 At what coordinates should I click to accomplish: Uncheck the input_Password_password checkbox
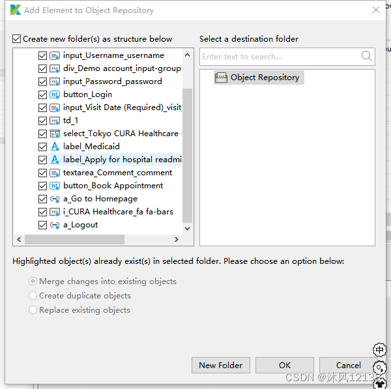(42, 81)
